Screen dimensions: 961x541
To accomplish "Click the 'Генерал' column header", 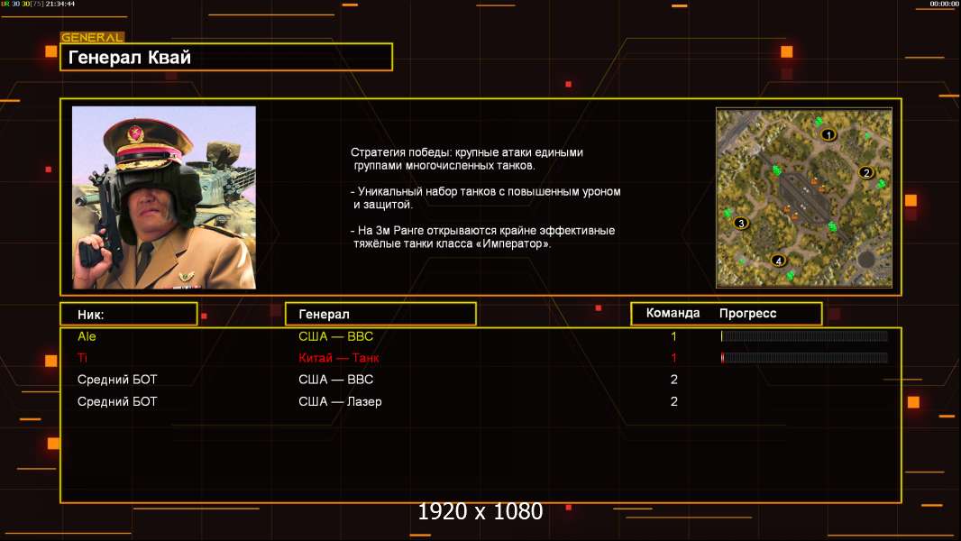I will tap(380, 314).
